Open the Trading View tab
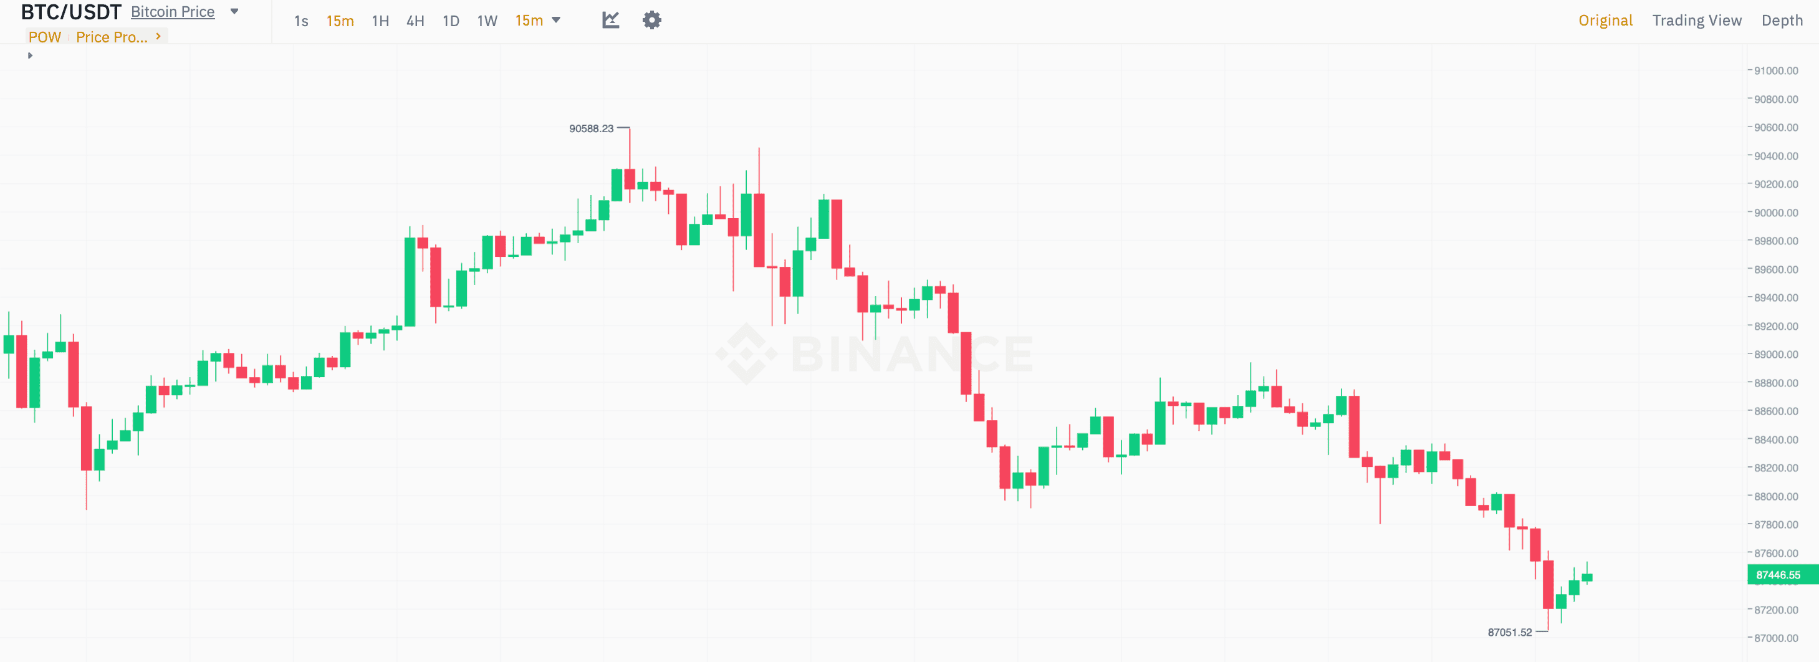Screen dimensions: 1819x662 click(1696, 21)
